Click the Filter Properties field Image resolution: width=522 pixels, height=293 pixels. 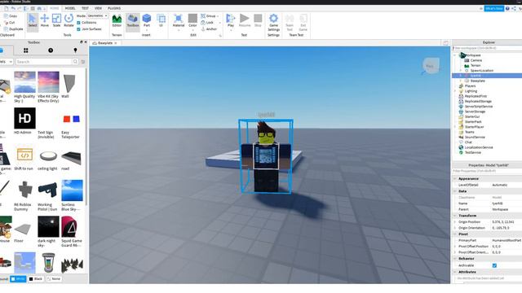[487, 171]
